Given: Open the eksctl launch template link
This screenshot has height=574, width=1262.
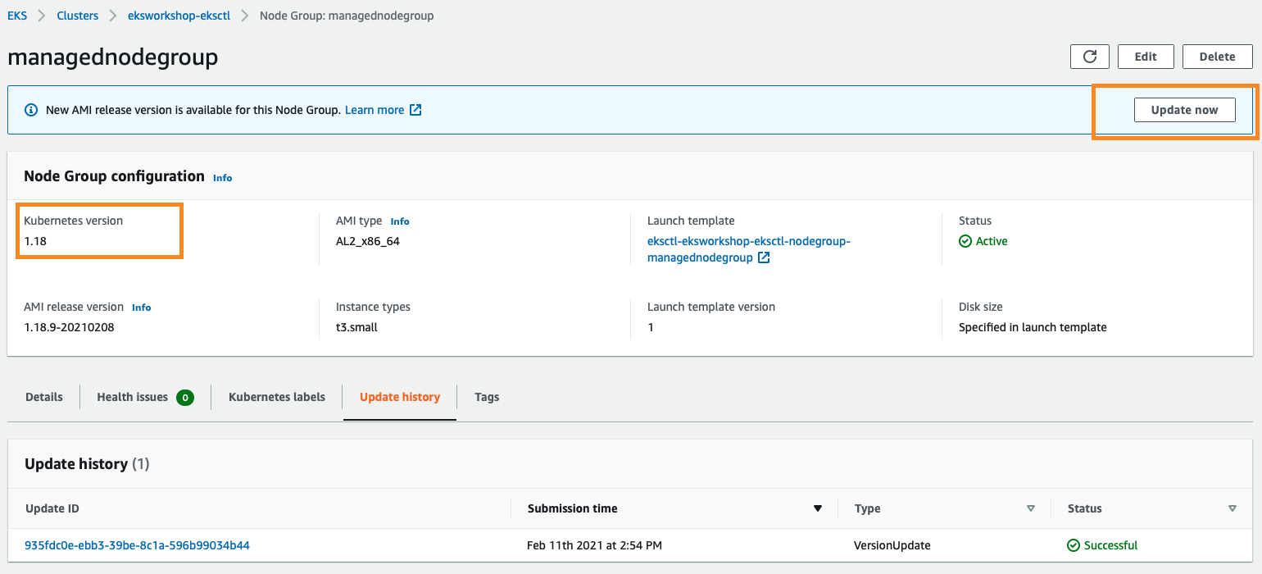Looking at the screenshot, I should (748, 242).
